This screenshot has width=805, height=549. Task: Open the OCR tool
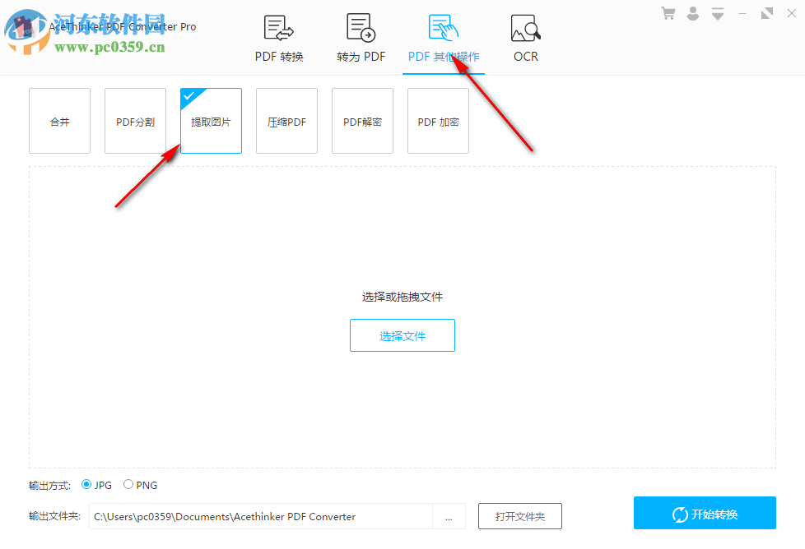525,37
